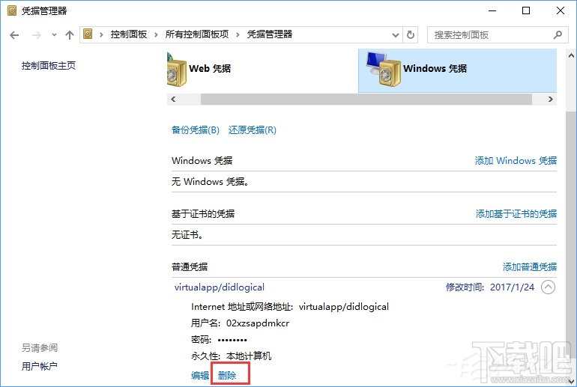Click the search magnifier icon
The image size is (577, 387).
click(558, 35)
